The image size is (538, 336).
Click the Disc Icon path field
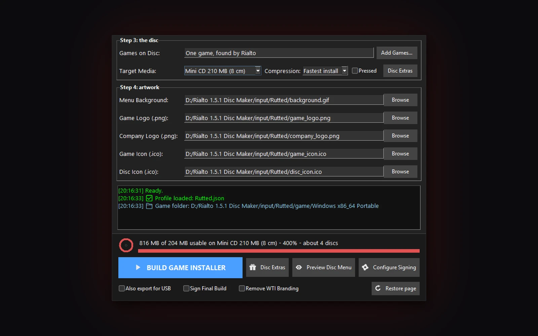point(284,172)
